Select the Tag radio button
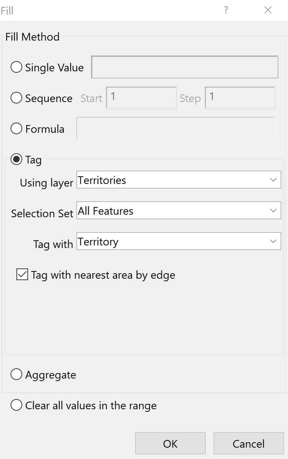The width and height of the screenshot is (288, 459). pos(16,159)
